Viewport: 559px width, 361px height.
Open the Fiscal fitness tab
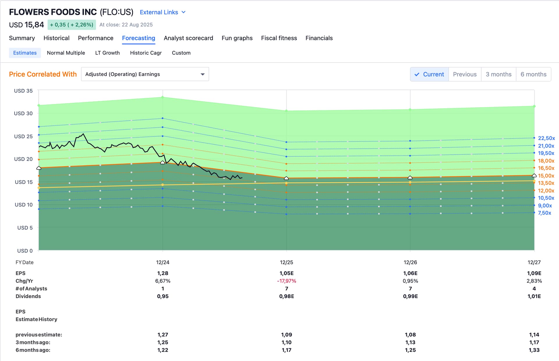pyautogui.click(x=279, y=38)
